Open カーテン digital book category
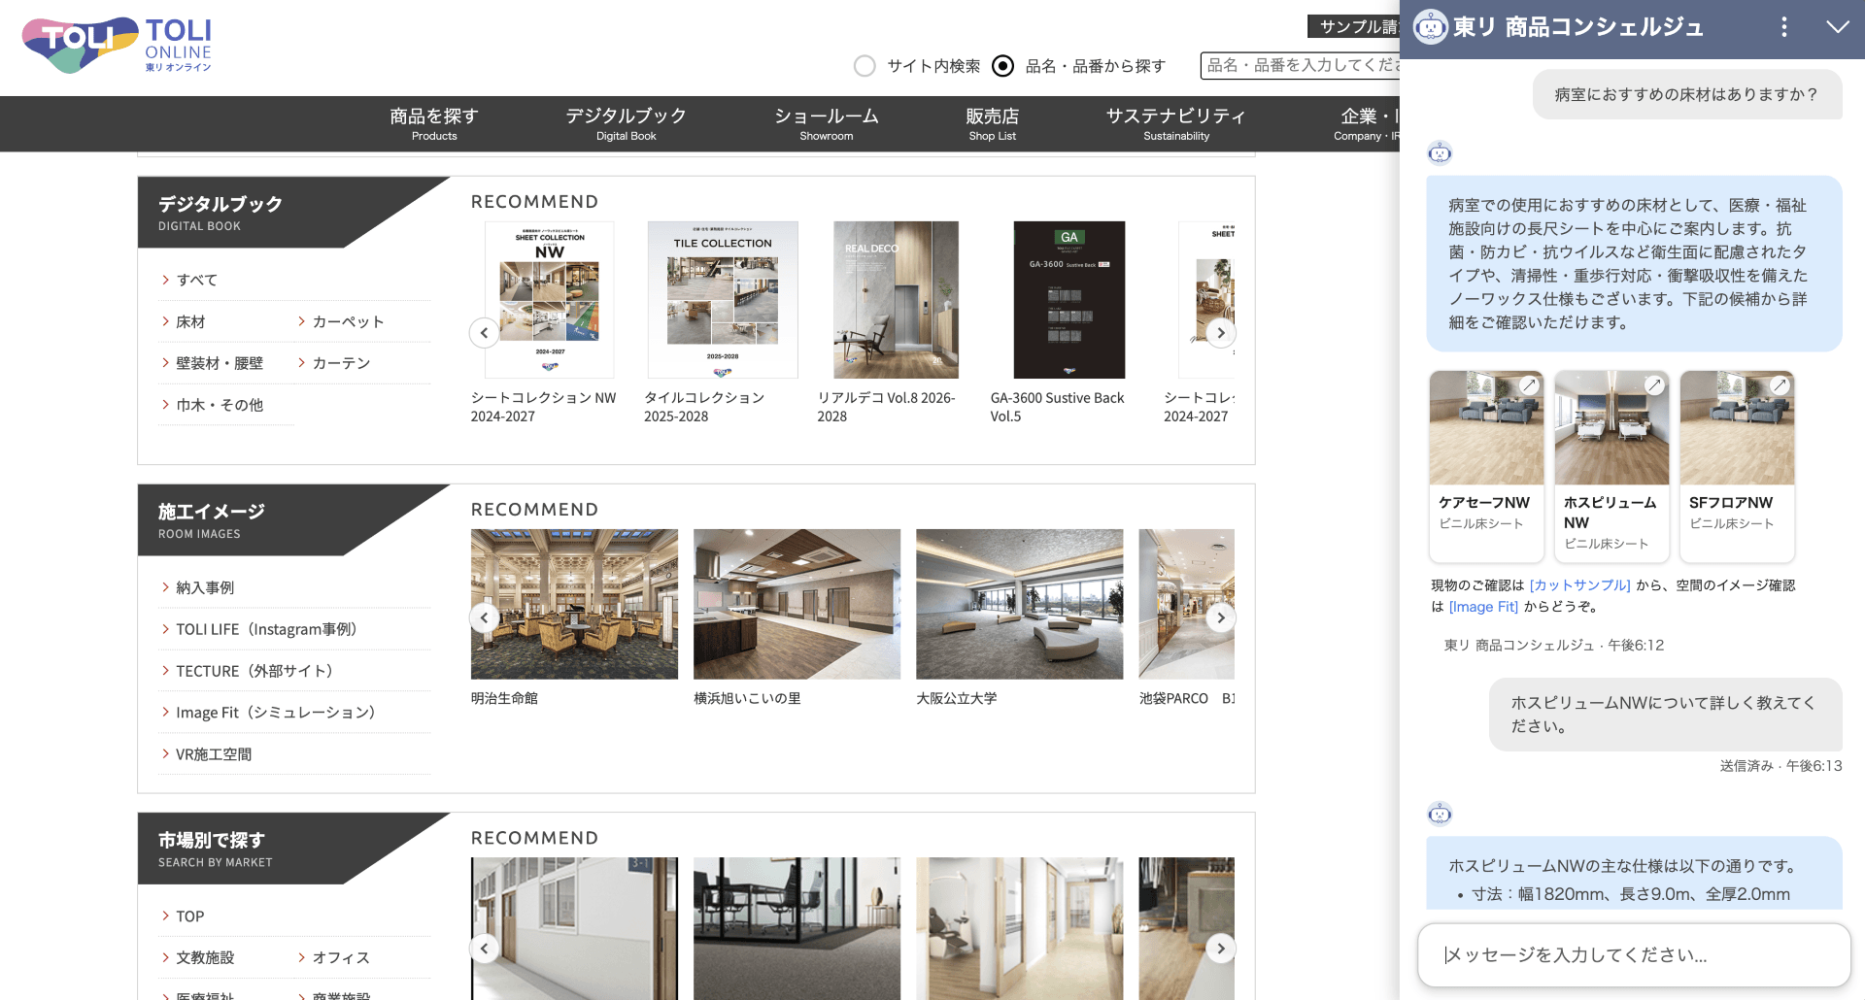 [341, 363]
